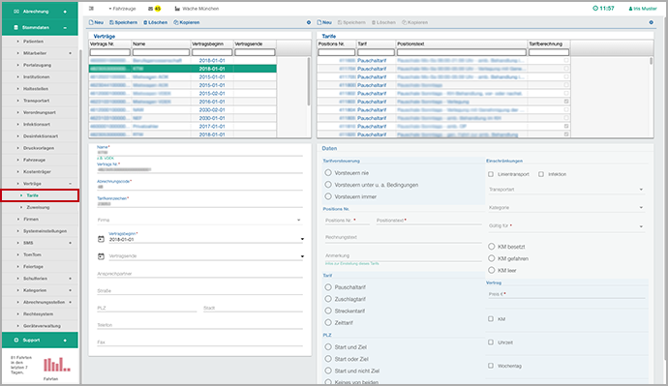Click the clock icon showing 11:57

point(595,8)
